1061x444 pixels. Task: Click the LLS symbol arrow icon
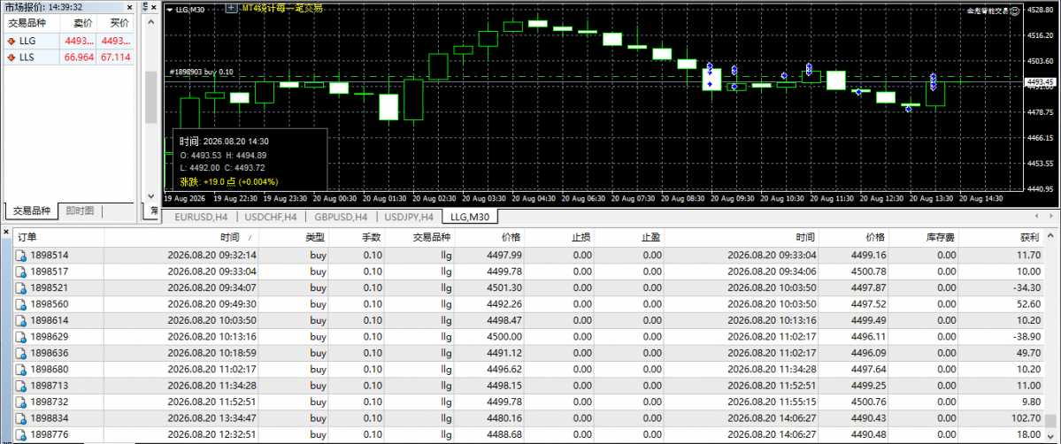(x=11, y=57)
